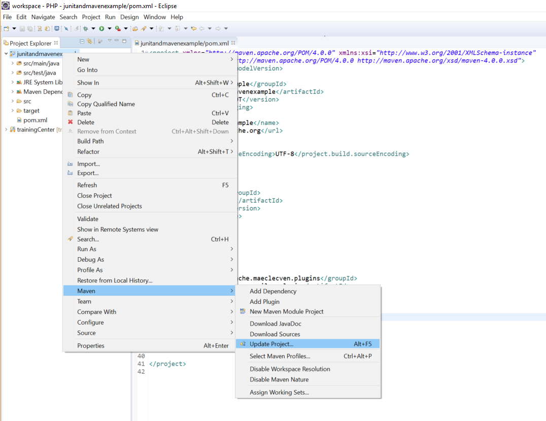Click the Save toolbar icon
Viewport: 546px width, 421px height.
click(22, 28)
